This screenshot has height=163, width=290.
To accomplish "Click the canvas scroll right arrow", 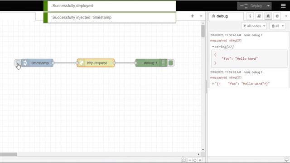I will (198, 154).
